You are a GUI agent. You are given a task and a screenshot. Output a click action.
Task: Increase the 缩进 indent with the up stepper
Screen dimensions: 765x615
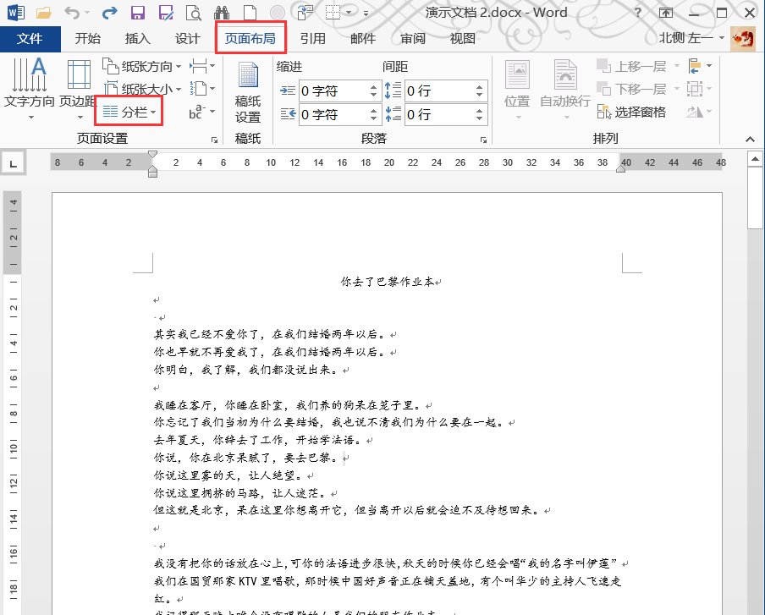coord(373,86)
